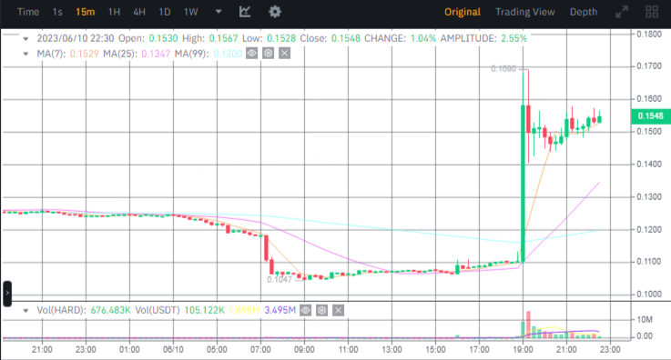Select the Time interval option
This screenshot has height=360, width=671.
pos(28,12)
